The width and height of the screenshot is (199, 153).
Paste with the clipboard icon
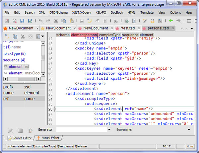[x=72, y=21]
